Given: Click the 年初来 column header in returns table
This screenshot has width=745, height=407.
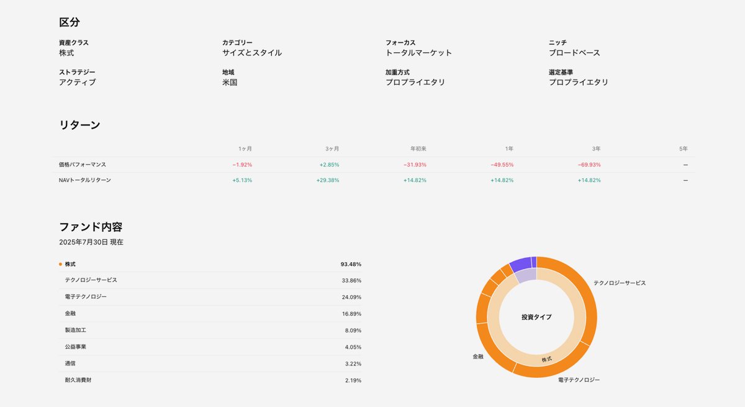Looking at the screenshot, I should [418, 149].
